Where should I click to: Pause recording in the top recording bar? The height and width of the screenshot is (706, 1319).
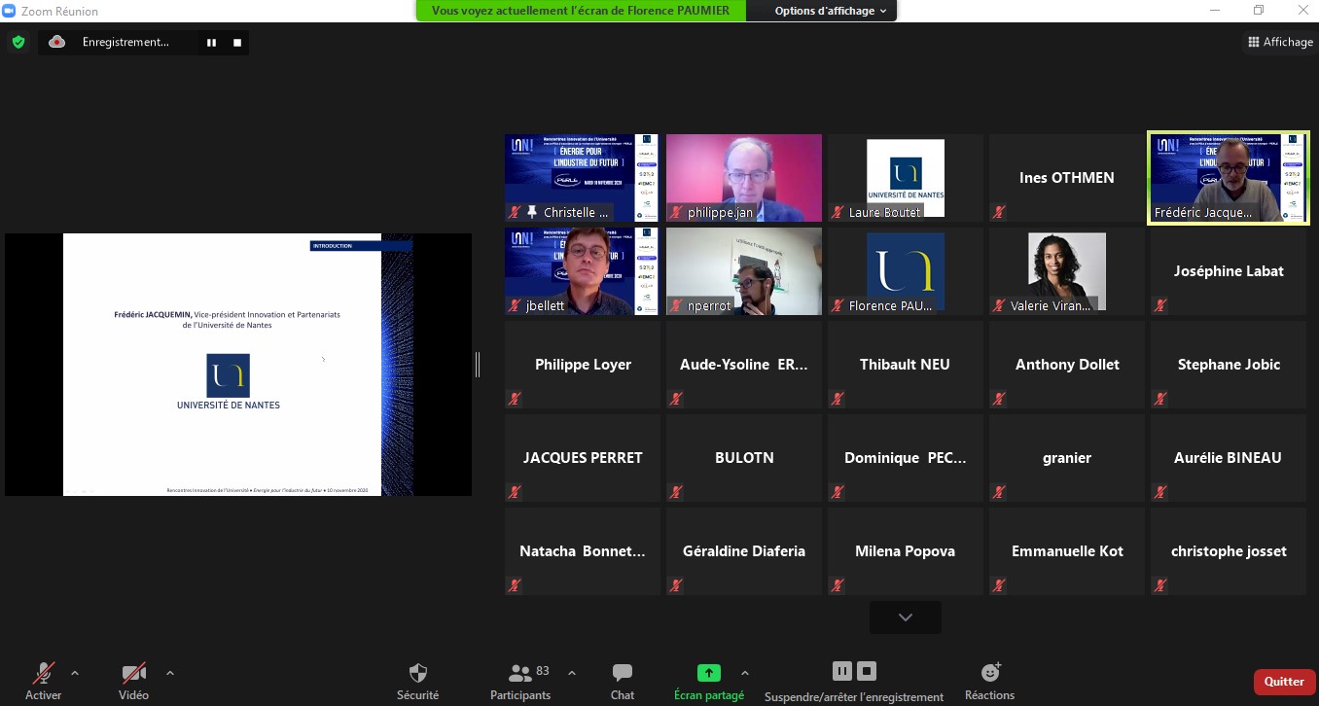pos(210,43)
